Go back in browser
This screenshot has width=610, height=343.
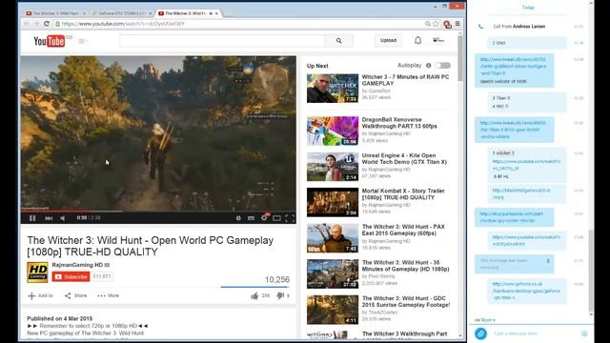(x=27, y=24)
